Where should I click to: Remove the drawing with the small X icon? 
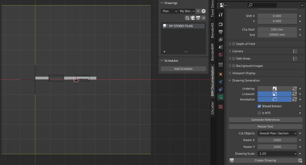[x=204, y=18]
